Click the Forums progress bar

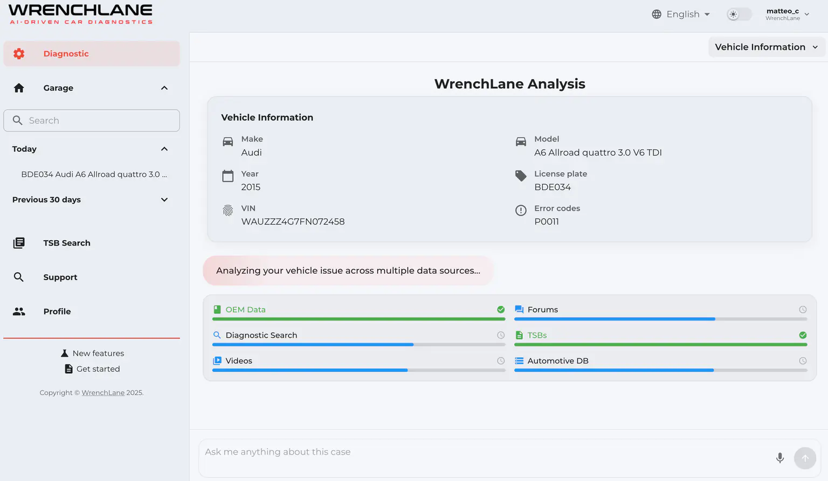click(x=660, y=319)
